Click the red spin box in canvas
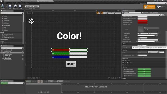Screen dimensions: 167x94 69,50
